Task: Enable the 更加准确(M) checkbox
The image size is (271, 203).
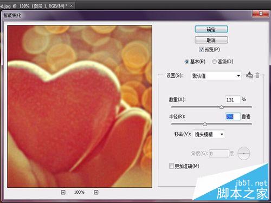Action: [x=171, y=166]
